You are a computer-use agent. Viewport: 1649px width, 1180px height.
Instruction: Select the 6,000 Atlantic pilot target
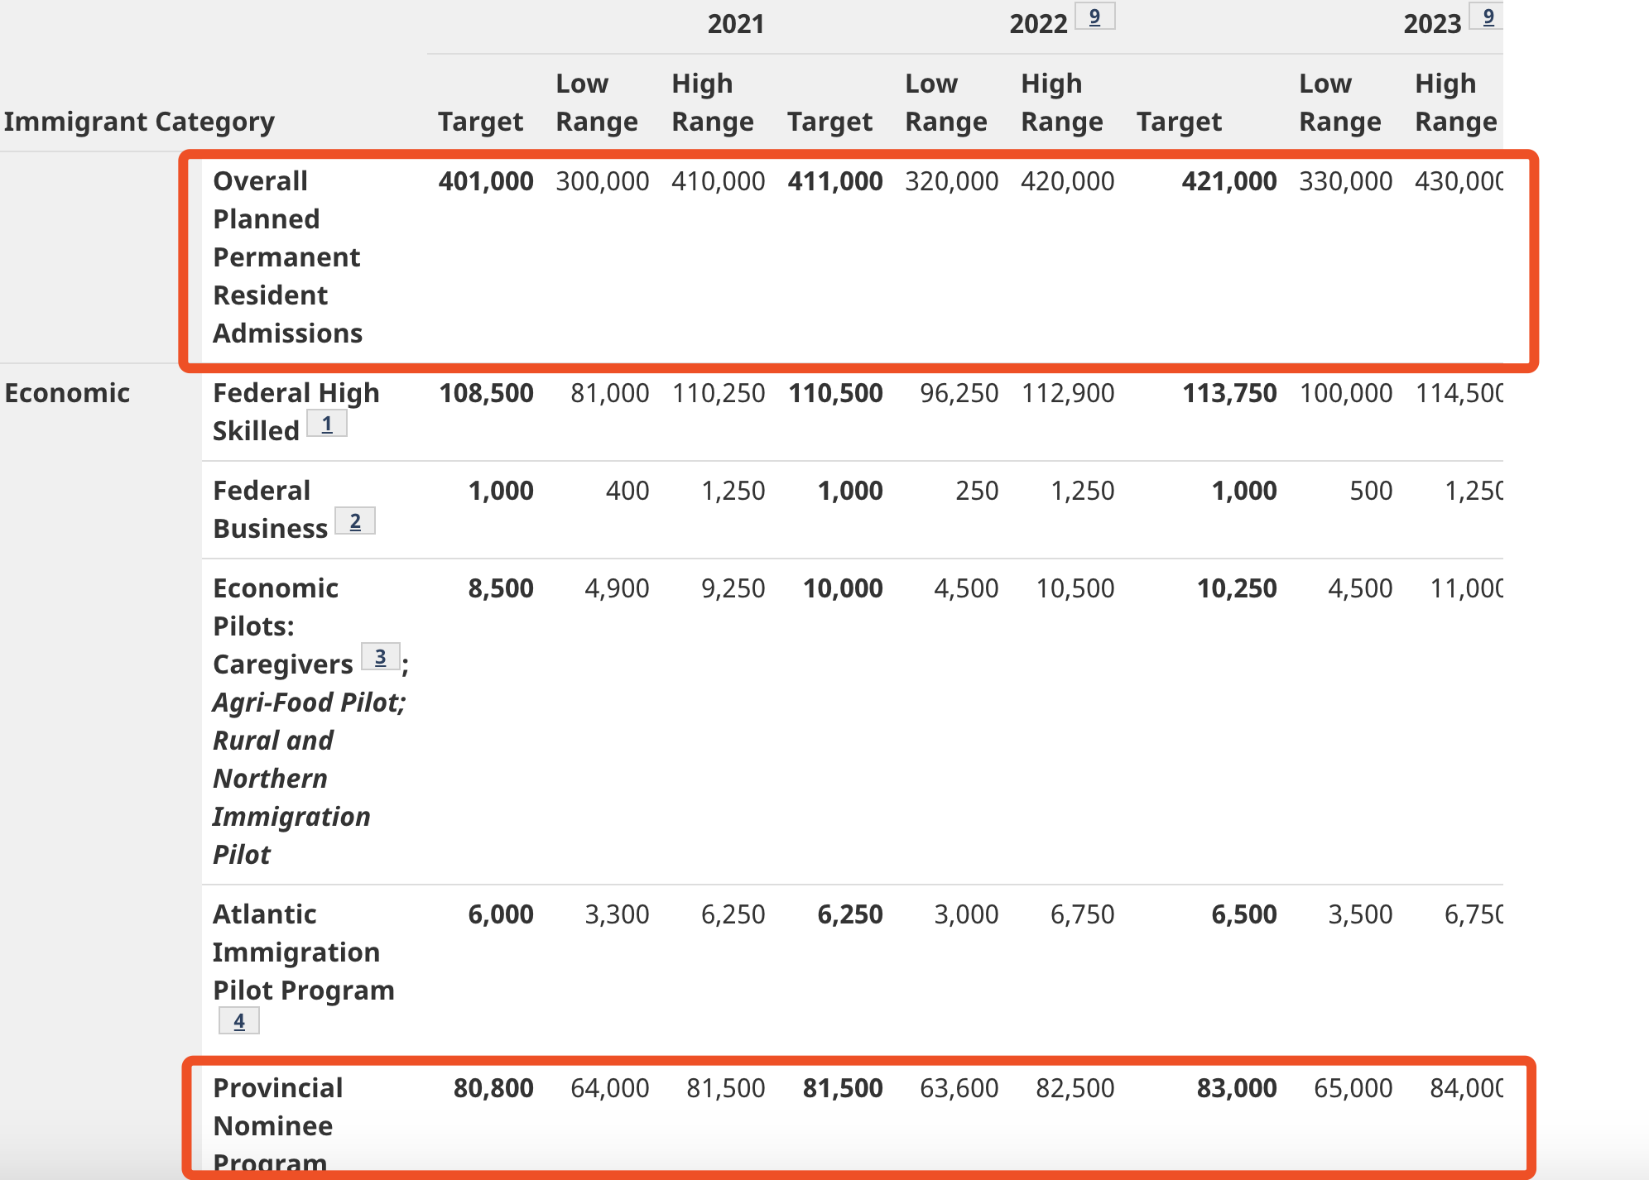tap(501, 914)
